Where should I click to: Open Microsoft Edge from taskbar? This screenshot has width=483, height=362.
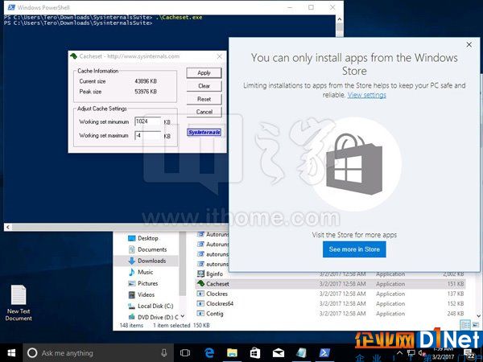pos(209,353)
